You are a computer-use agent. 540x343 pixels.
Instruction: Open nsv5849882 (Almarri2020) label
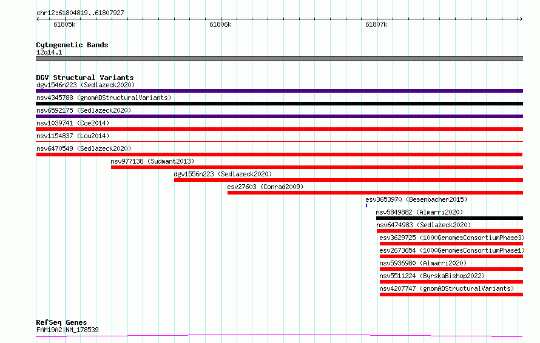[419, 212]
